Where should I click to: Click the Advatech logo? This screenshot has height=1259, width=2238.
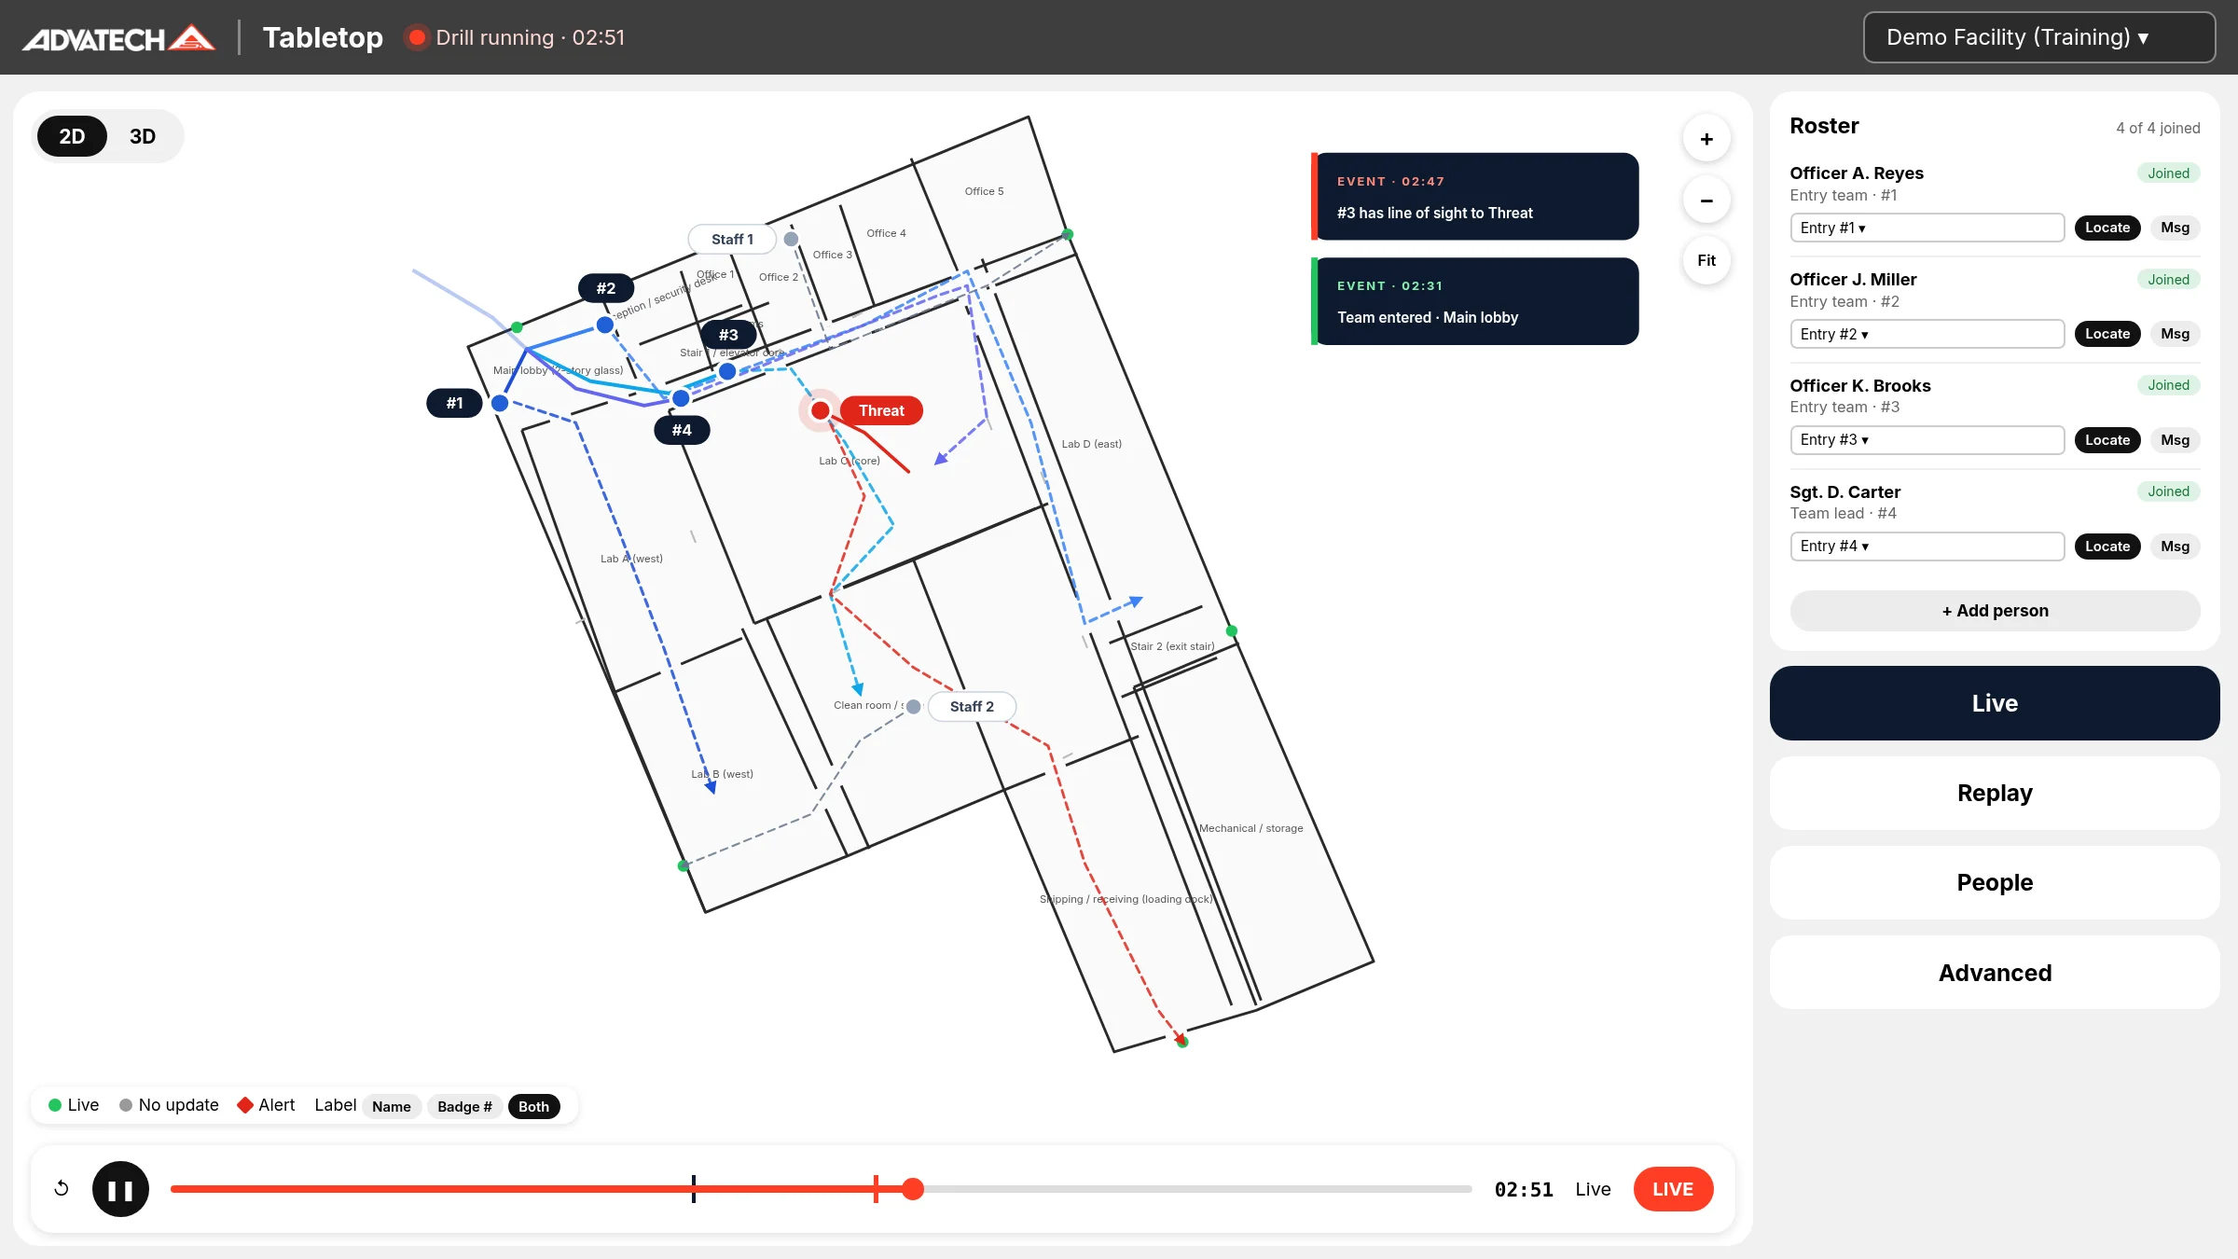point(118,37)
